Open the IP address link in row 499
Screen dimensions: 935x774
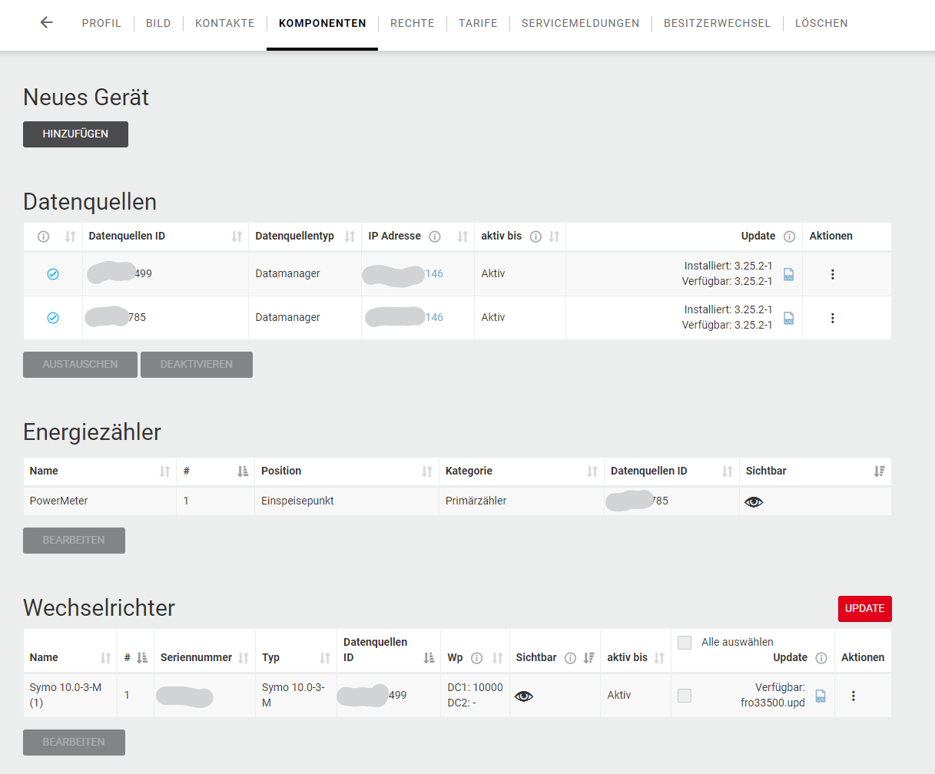(434, 273)
